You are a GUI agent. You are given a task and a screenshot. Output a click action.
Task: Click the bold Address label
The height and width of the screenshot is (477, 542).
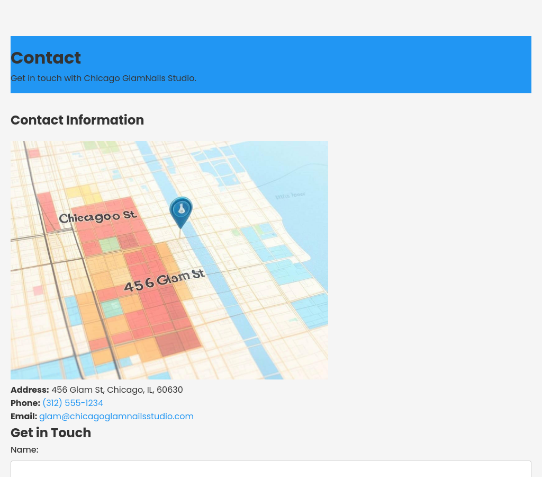pos(30,390)
